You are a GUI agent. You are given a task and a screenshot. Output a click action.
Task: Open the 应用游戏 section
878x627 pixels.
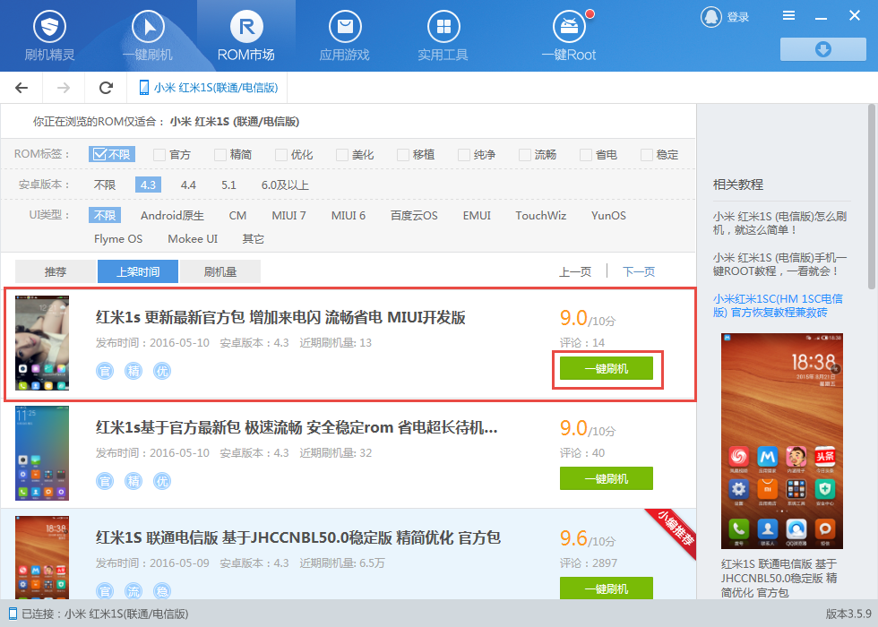click(344, 37)
